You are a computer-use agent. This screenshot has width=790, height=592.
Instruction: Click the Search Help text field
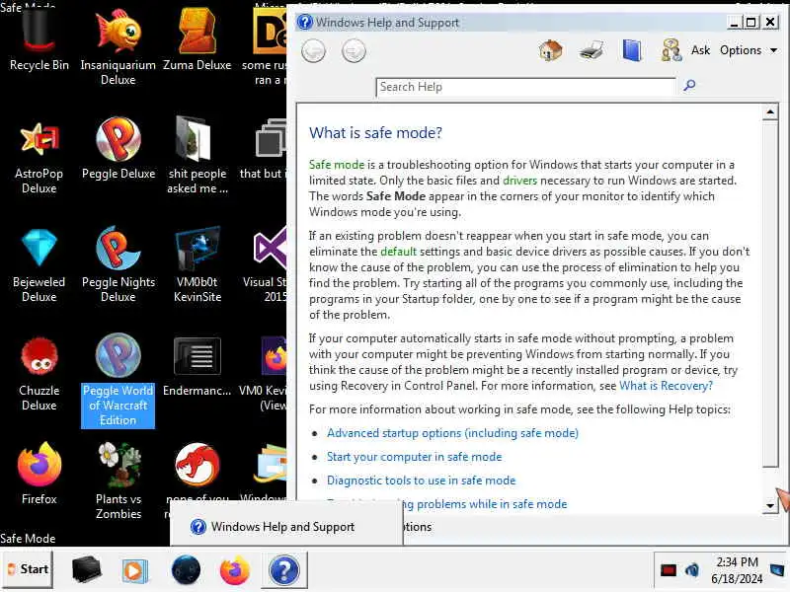pyautogui.click(x=525, y=87)
